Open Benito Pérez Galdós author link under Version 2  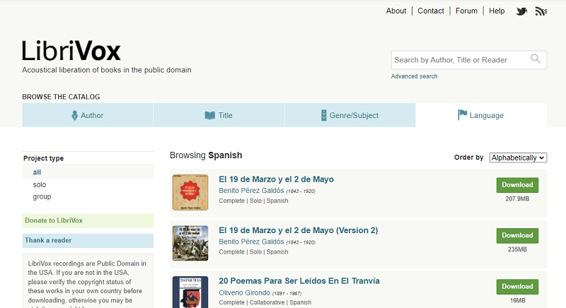[251, 242]
